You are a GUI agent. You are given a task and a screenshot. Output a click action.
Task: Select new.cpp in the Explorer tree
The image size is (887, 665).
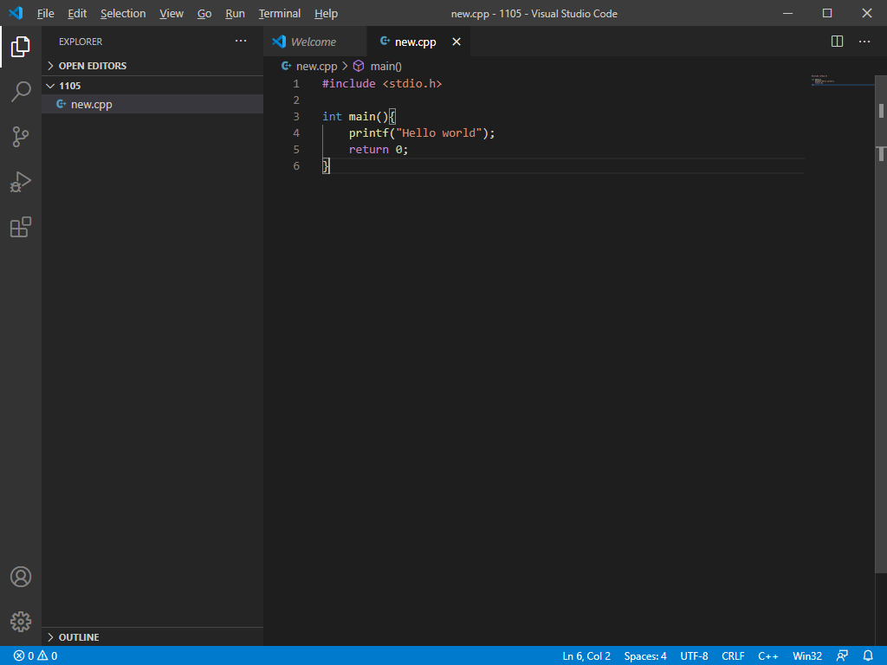pyautogui.click(x=152, y=104)
